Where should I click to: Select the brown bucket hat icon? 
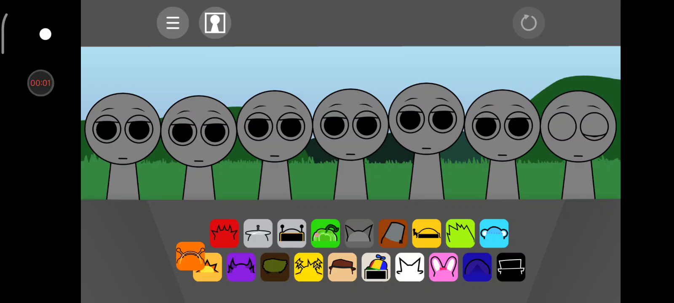pyautogui.click(x=393, y=233)
